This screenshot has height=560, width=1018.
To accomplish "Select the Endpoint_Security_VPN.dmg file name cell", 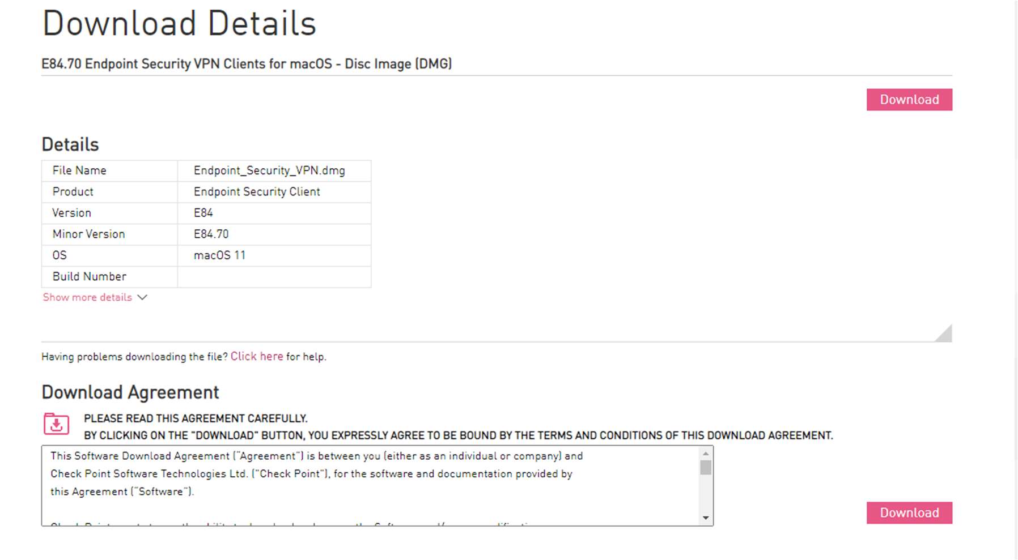I will coord(274,171).
